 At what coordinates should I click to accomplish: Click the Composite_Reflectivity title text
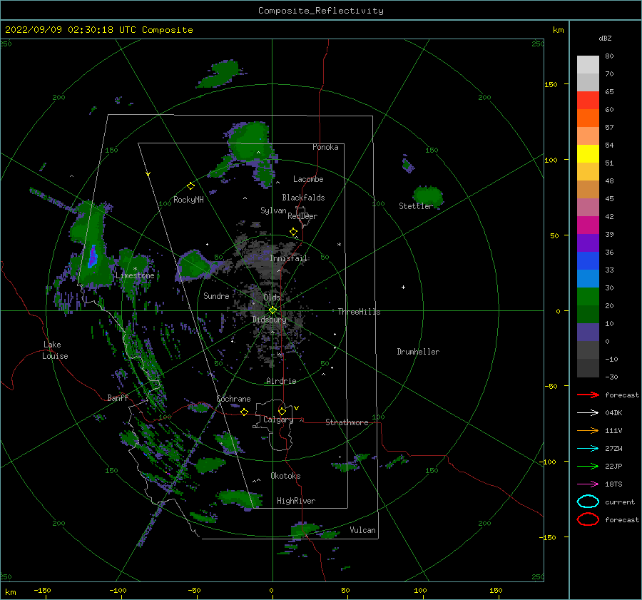click(320, 11)
